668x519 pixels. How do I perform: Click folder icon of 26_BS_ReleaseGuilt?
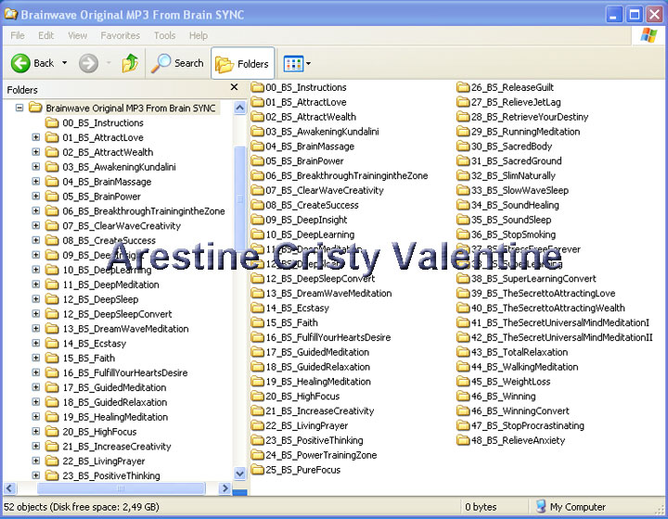point(463,88)
